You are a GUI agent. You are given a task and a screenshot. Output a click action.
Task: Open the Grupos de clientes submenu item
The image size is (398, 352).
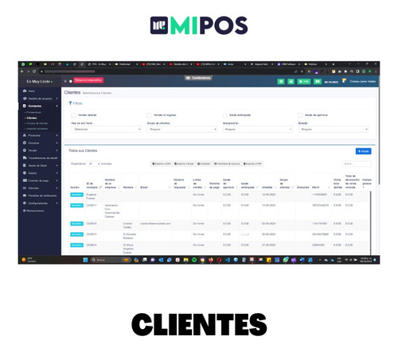coord(37,123)
